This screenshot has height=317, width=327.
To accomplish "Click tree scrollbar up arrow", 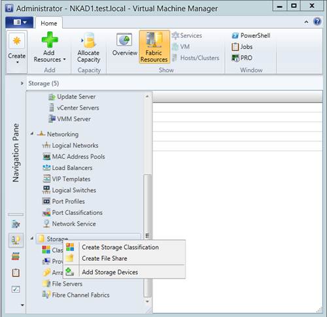I will [x=147, y=96].
